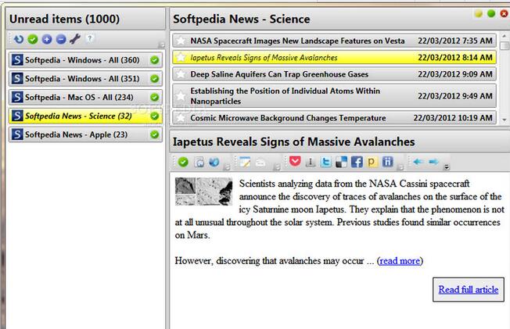Expand the feed toolbar overflow button
Image resolution: width=510 pixels, height=329 pixels.
[x=161, y=45]
